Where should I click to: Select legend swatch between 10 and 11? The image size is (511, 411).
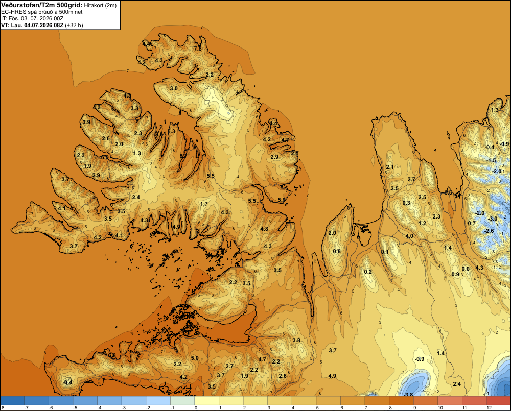pos(450,400)
